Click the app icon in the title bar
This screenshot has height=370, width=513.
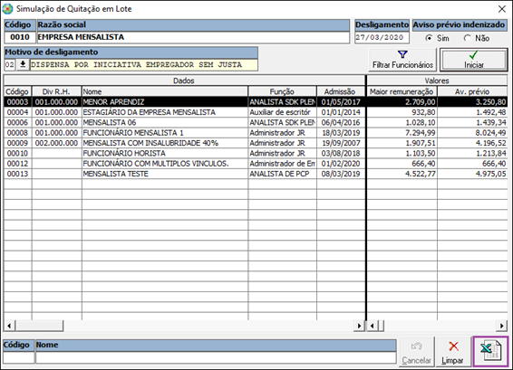point(7,9)
